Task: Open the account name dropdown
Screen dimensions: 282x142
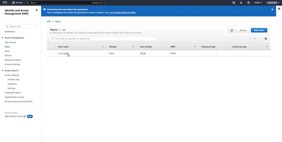Action: click(273, 3)
